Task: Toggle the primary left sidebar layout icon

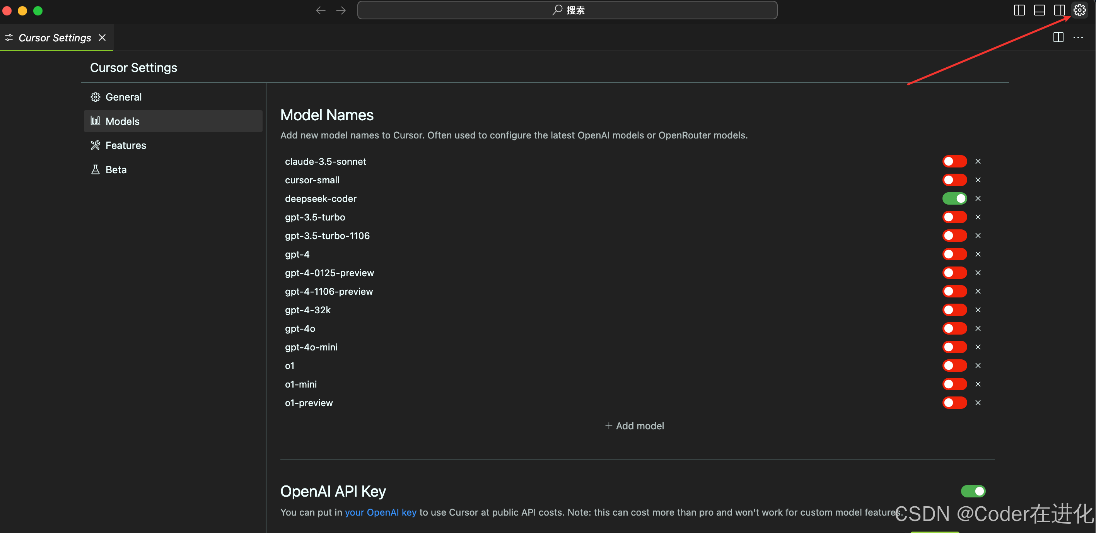Action: click(x=1019, y=10)
